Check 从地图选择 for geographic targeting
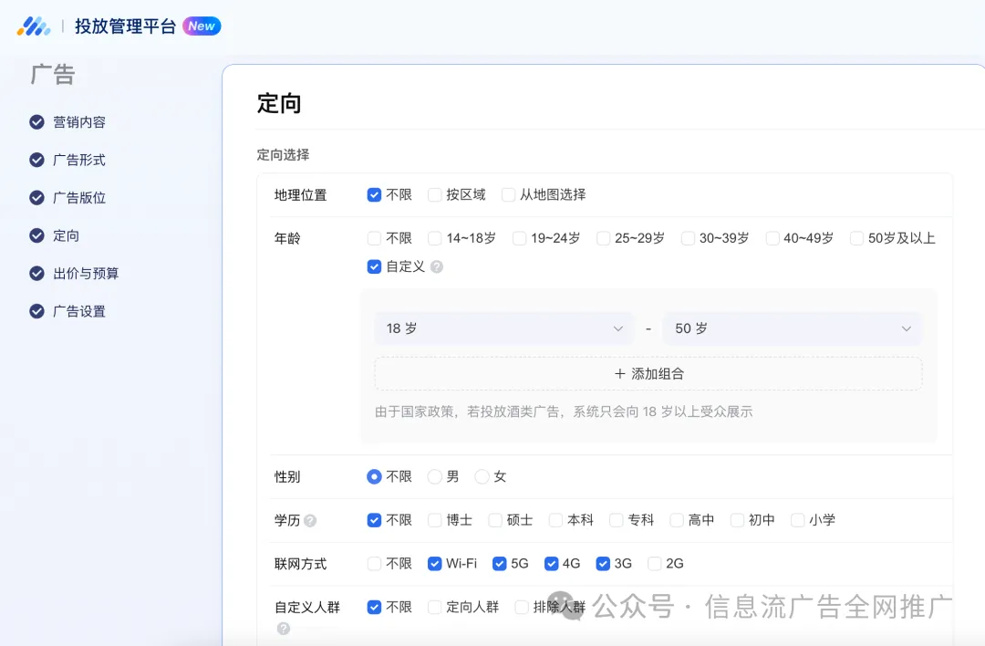The width and height of the screenshot is (985, 646). coord(507,194)
